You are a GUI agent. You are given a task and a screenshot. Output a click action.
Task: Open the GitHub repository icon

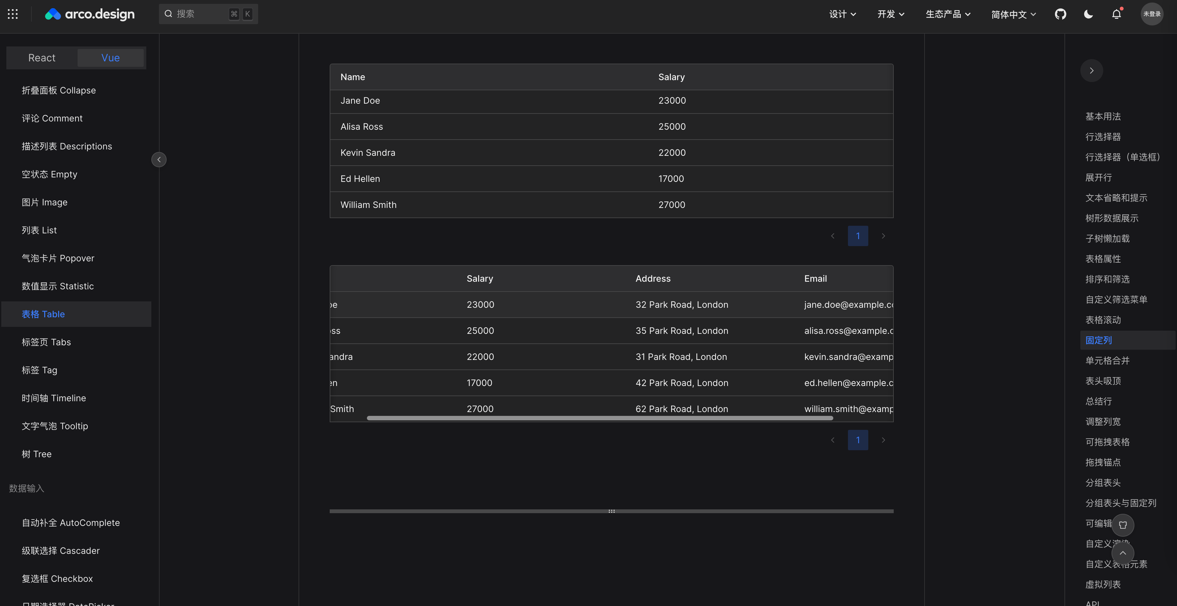pos(1061,14)
